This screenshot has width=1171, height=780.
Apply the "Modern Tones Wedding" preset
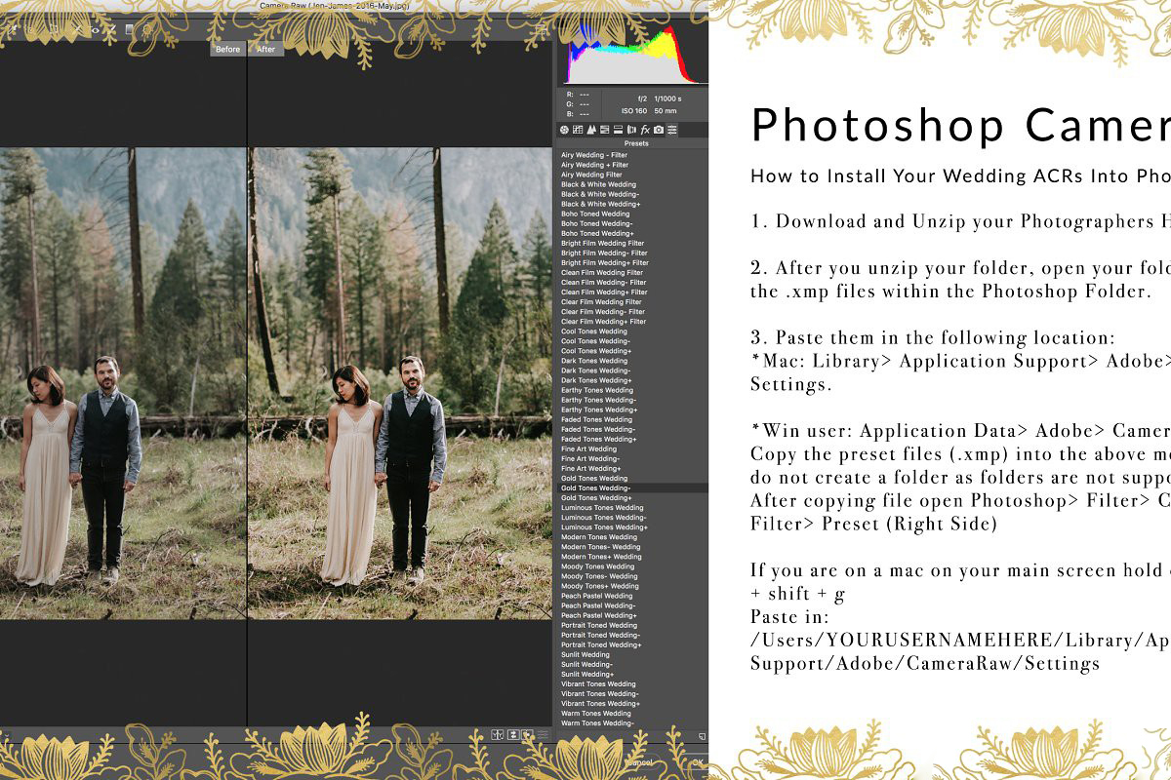coord(599,536)
